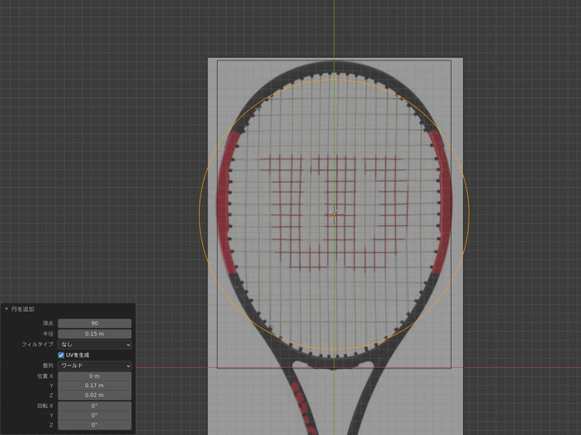Uncheck the UVを生成 checkbox
Screen dimensions: 581x435
[62, 355]
